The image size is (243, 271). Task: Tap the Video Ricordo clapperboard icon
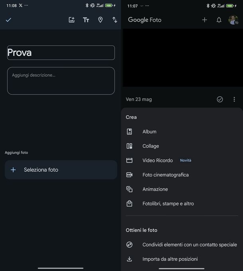129,160
